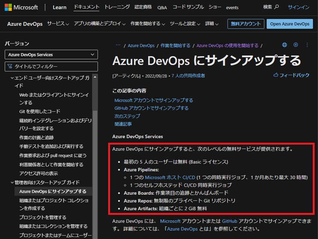Screen dimensions: 318x239
Task: Click sidebar scrollbar up arrow
Action: [x=95, y=77]
